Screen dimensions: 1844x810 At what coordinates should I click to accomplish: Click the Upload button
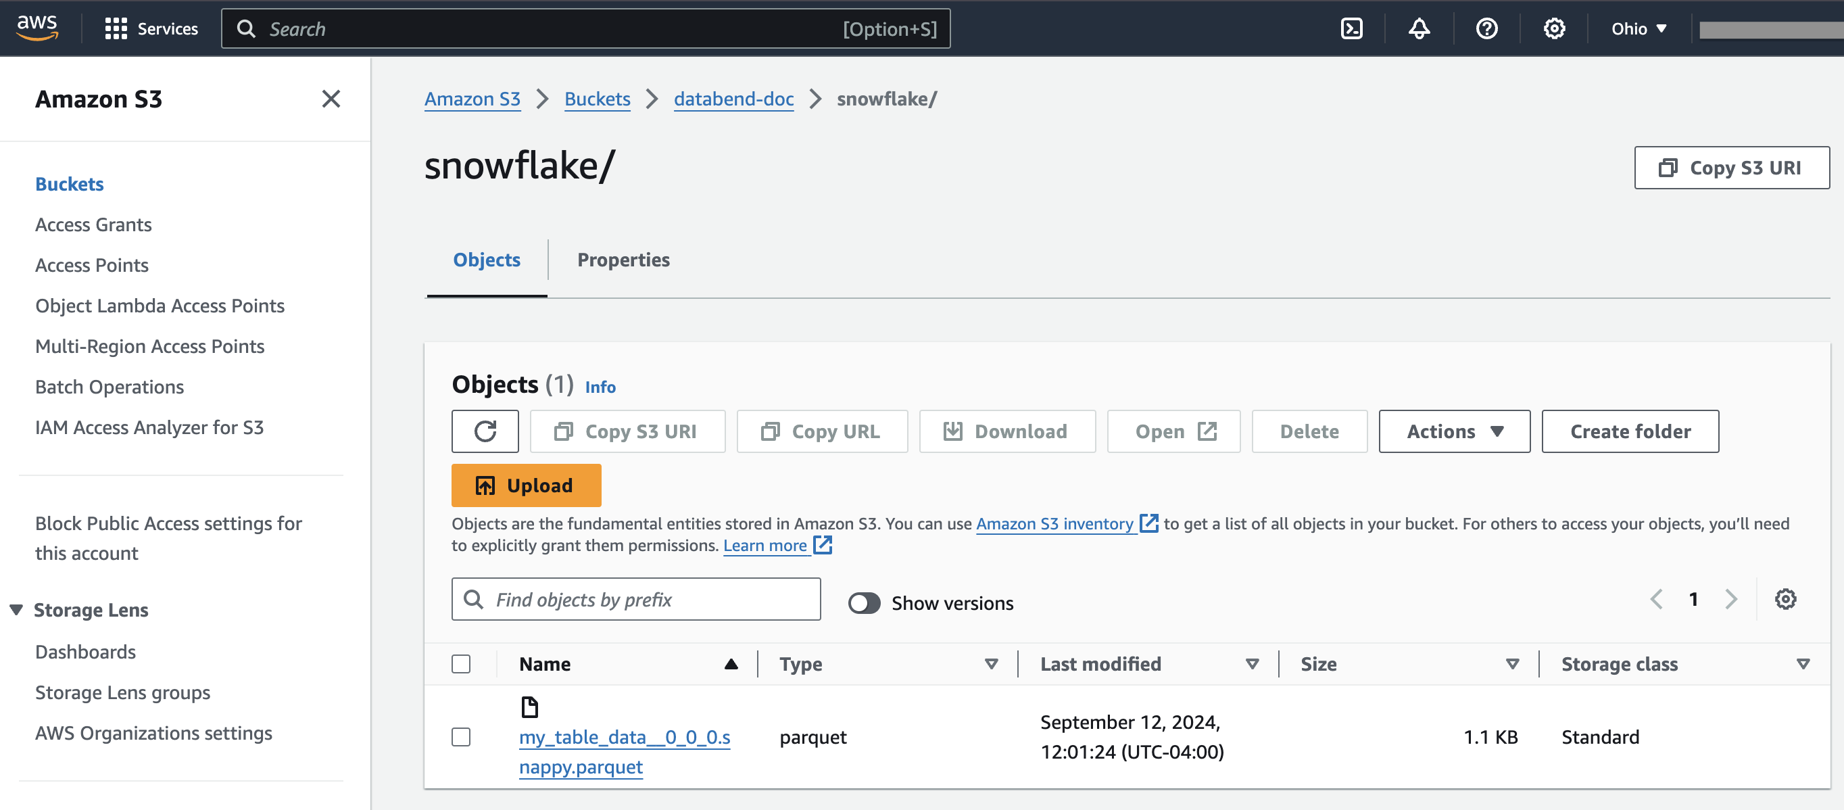(526, 485)
